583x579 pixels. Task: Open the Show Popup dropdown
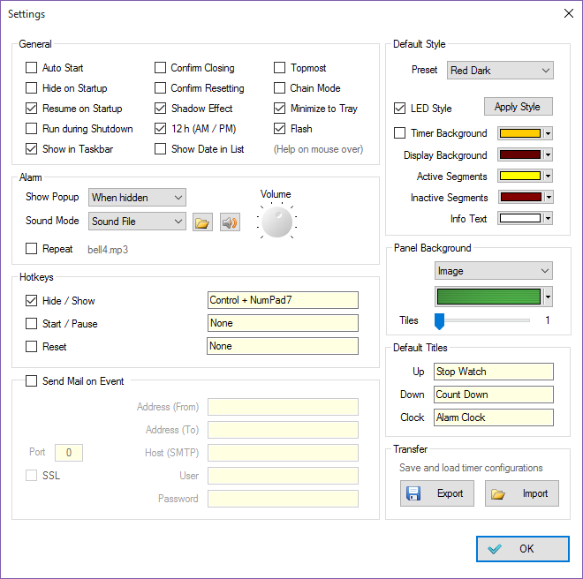coord(137,198)
